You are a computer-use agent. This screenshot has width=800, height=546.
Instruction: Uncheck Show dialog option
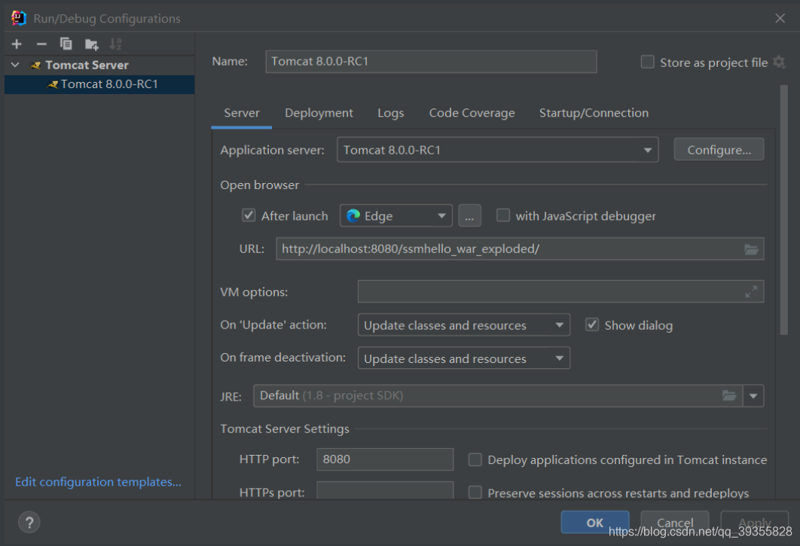tap(592, 325)
